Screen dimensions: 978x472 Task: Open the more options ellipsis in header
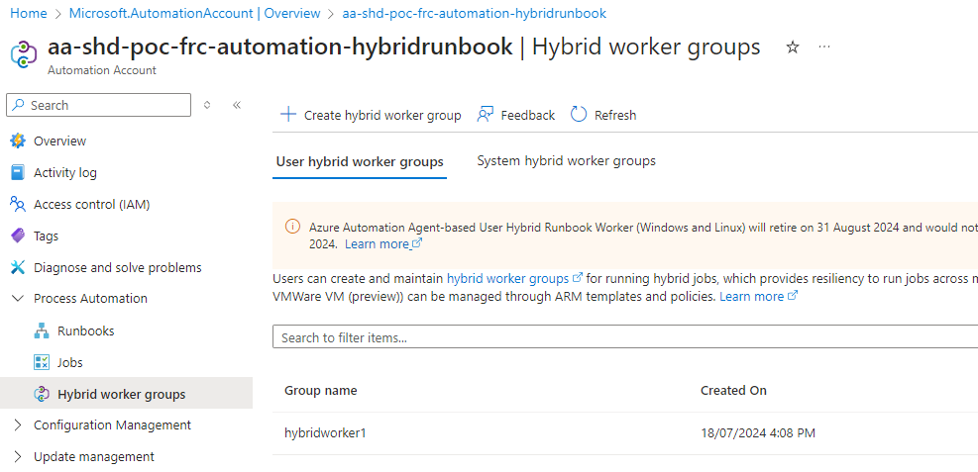point(824,47)
